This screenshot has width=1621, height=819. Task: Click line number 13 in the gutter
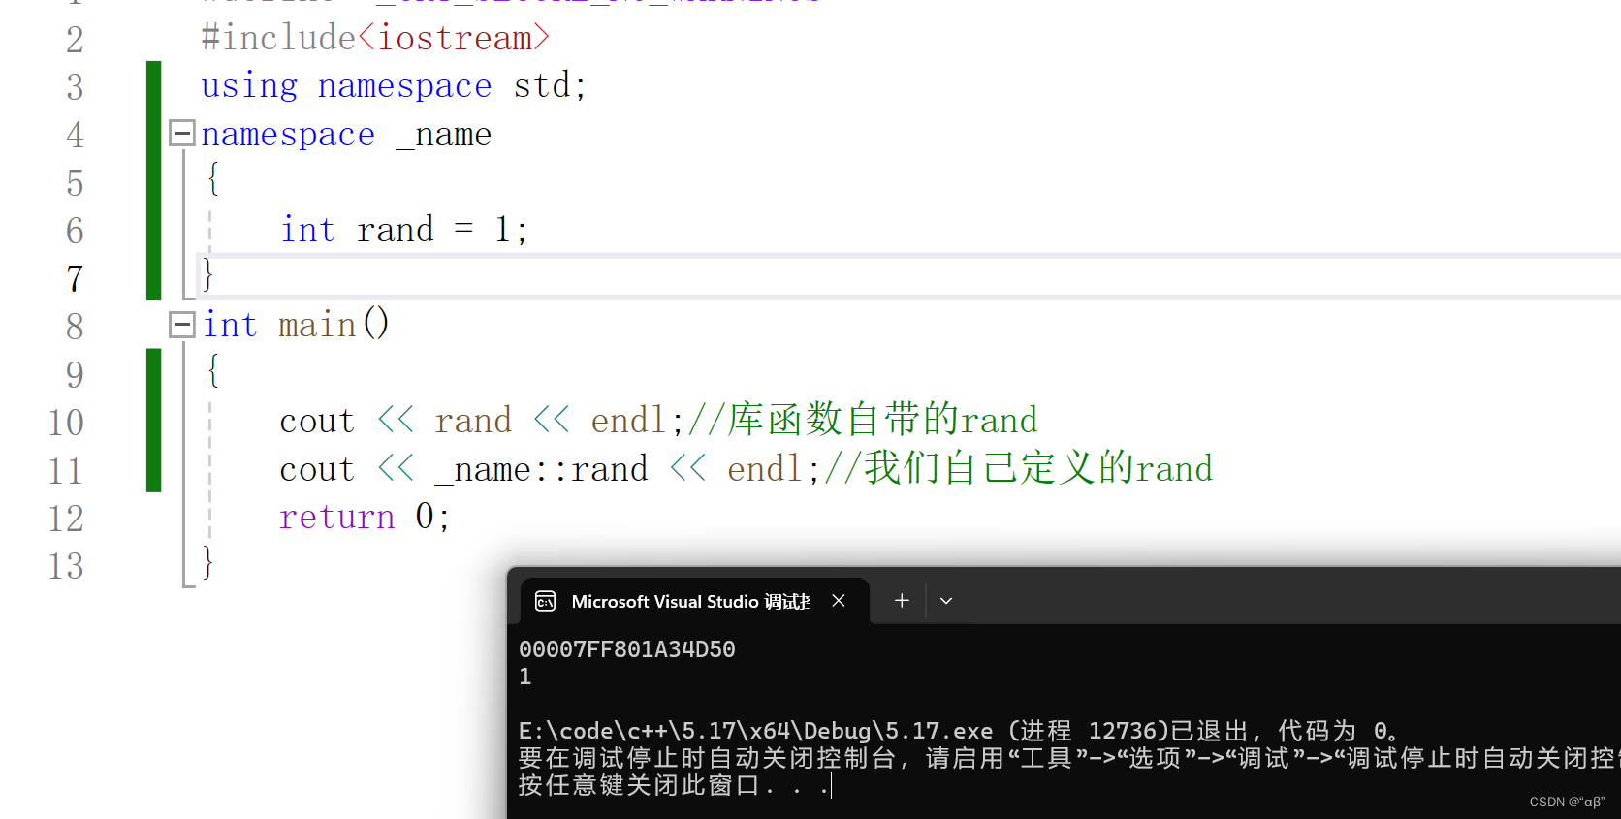pyautogui.click(x=66, y=566)
